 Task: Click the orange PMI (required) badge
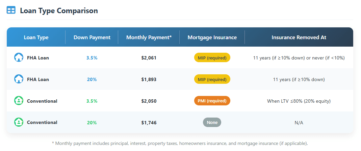(x=212, y=101)
